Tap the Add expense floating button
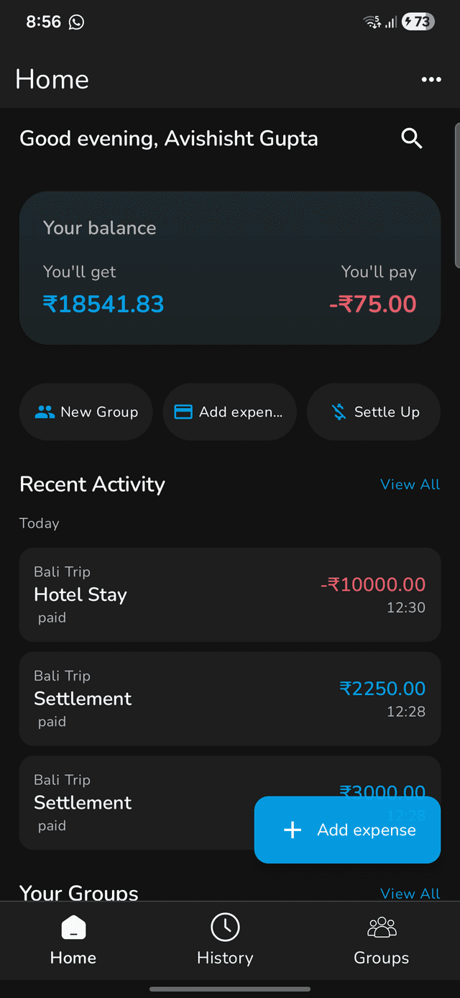 tap(347, 830)
